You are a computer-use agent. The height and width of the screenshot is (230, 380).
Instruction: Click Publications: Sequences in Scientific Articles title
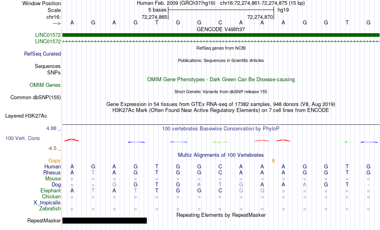[221, 60]
